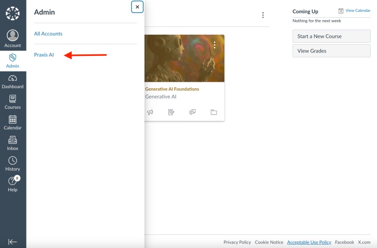This screenshot has height=248, width=377.
Task: Open recent History
Action: click(13, 164)
